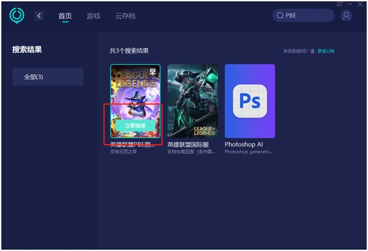Click the search magnifier icon
The width and height of the screenshot is (368, 251).
(x=279, y=16)
